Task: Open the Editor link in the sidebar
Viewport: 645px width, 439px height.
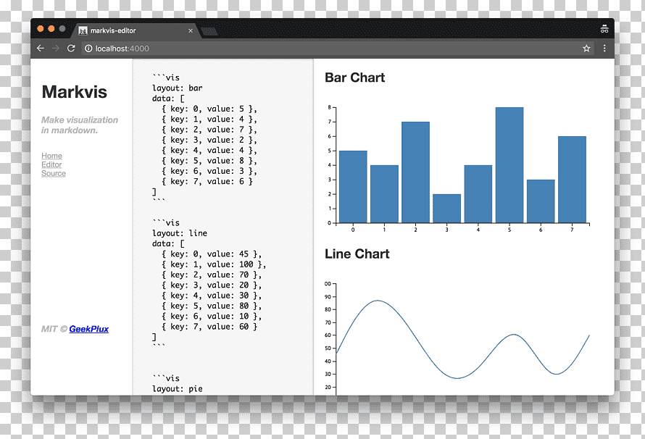Action: (51, 164)
